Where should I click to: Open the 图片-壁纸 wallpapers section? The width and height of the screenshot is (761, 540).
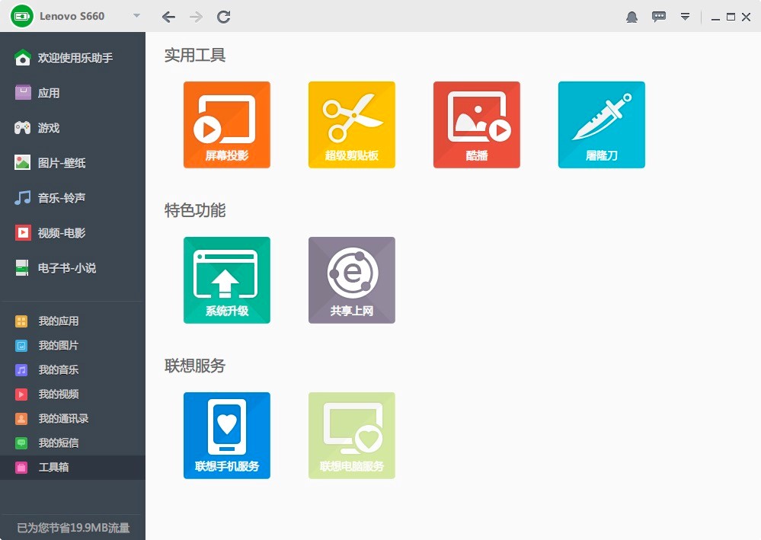pos(73,162)
